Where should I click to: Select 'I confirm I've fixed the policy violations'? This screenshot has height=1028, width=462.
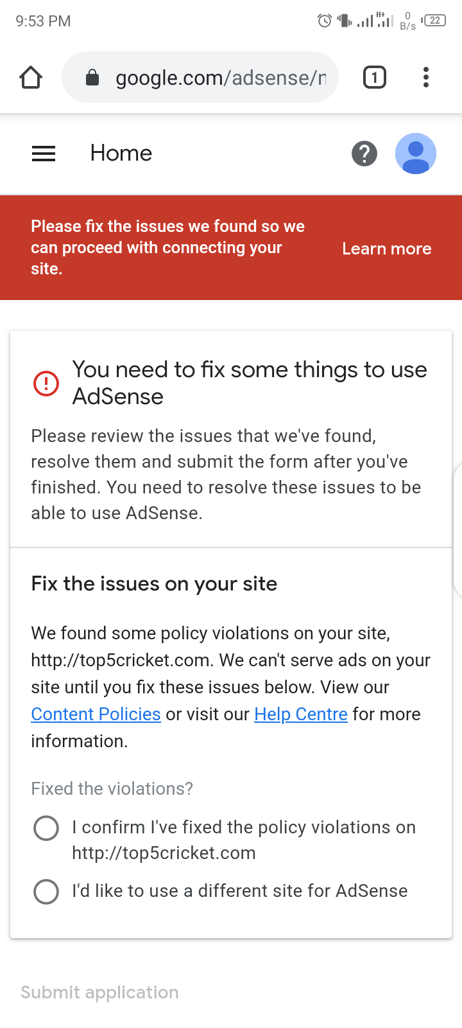click(46, 828)
